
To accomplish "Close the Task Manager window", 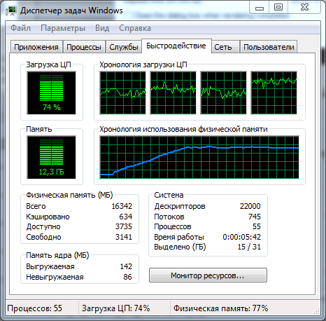I will [304, 8].
